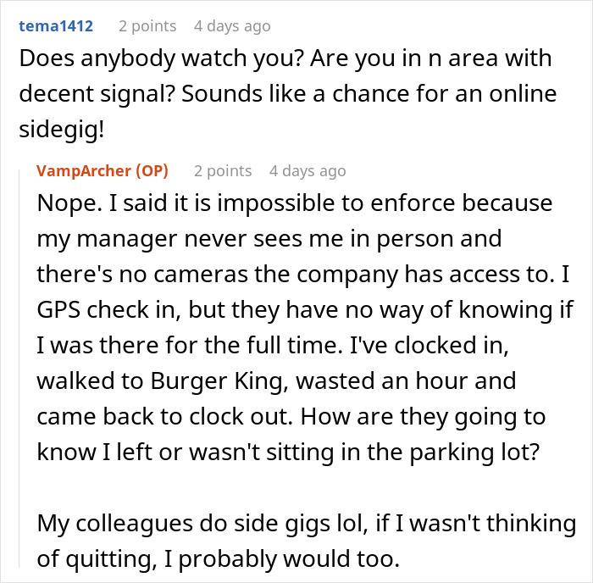Click the points score beside VampArcher
Viewport: 593px width, 583px height.
(x=223, y=171)
